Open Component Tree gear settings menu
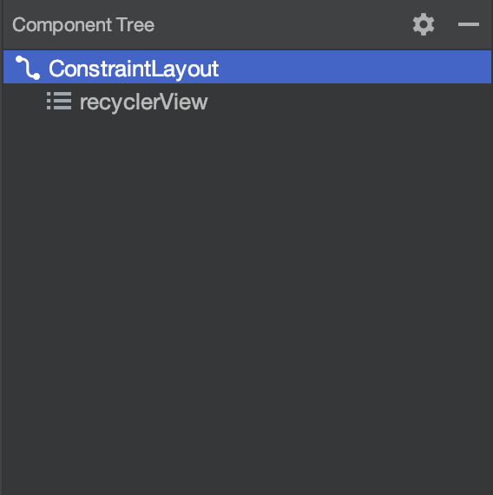 [424, 24]
